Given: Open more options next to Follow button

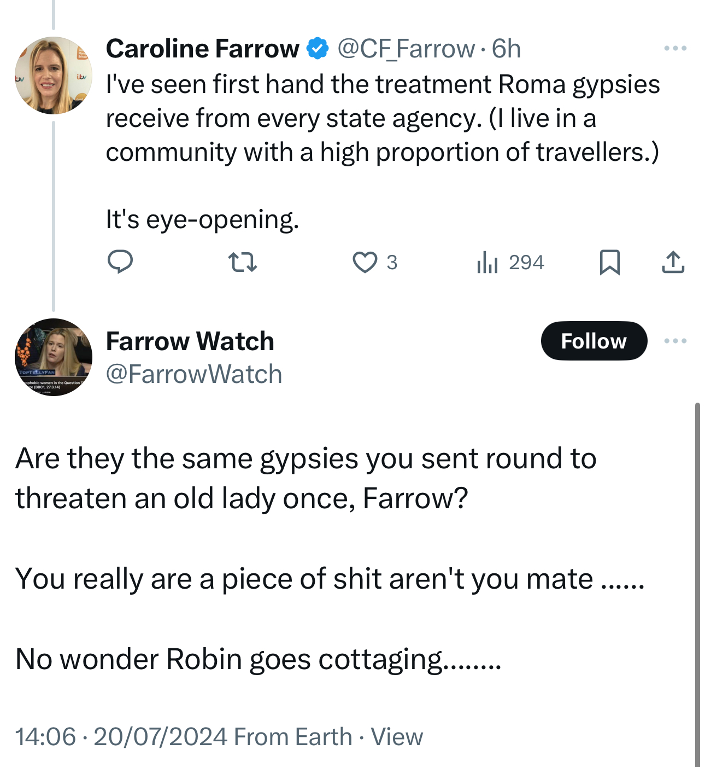Looking at the screenshot, I should [x=675, y=341].
